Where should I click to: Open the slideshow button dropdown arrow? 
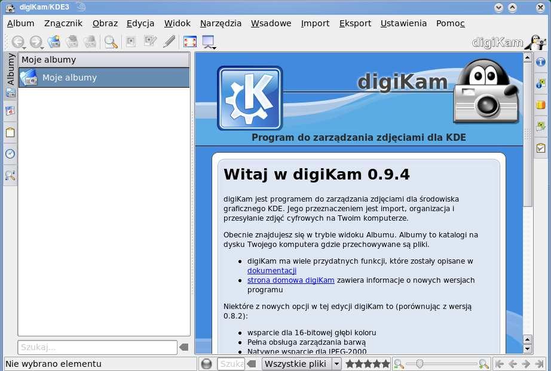214,48
